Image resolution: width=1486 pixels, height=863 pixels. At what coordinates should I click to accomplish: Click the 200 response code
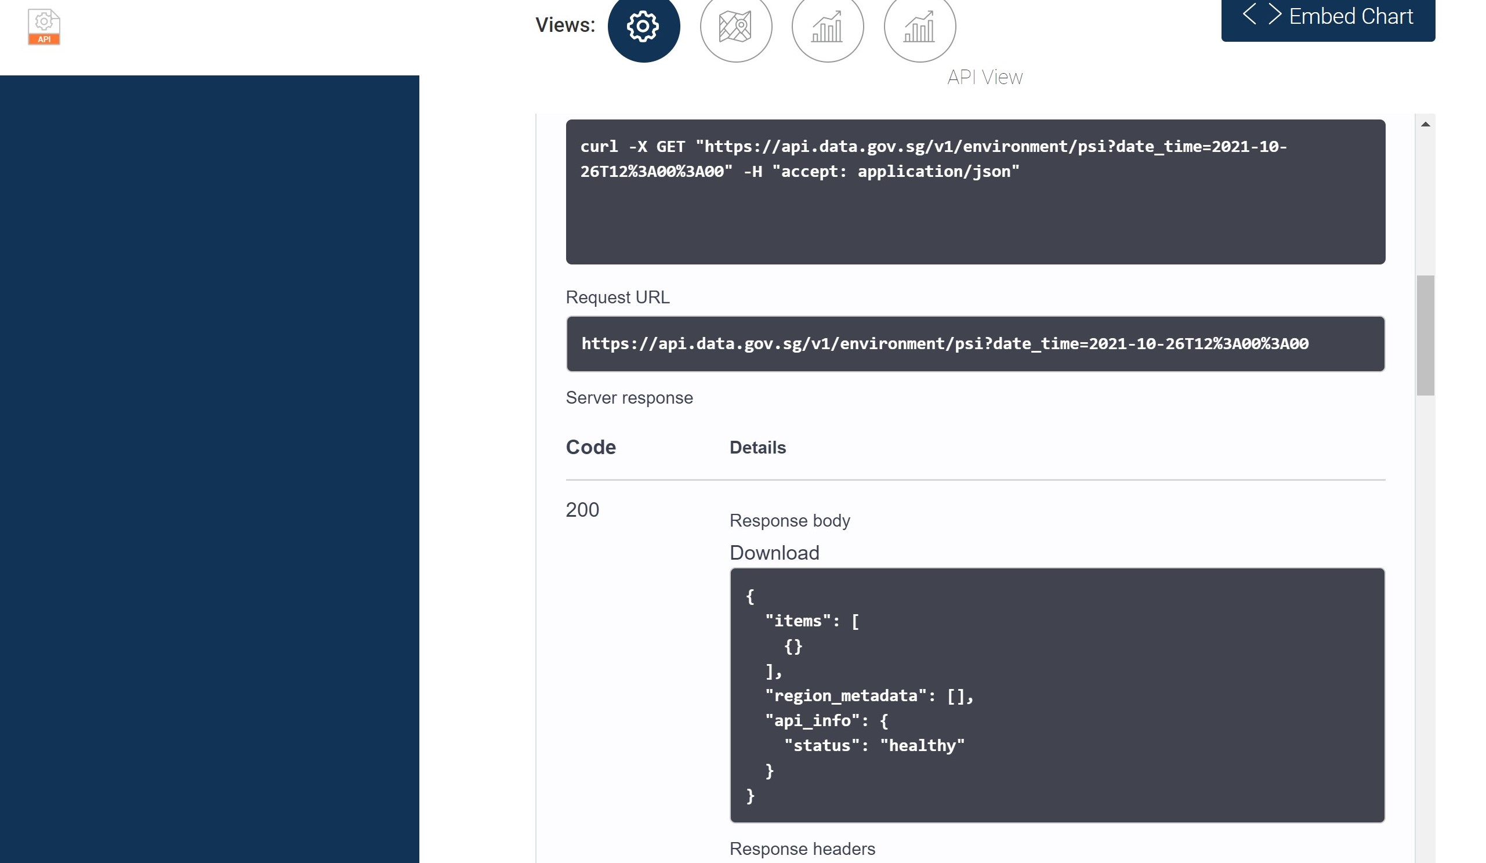(582, 510)
